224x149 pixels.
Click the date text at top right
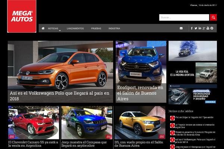point(203,5)
